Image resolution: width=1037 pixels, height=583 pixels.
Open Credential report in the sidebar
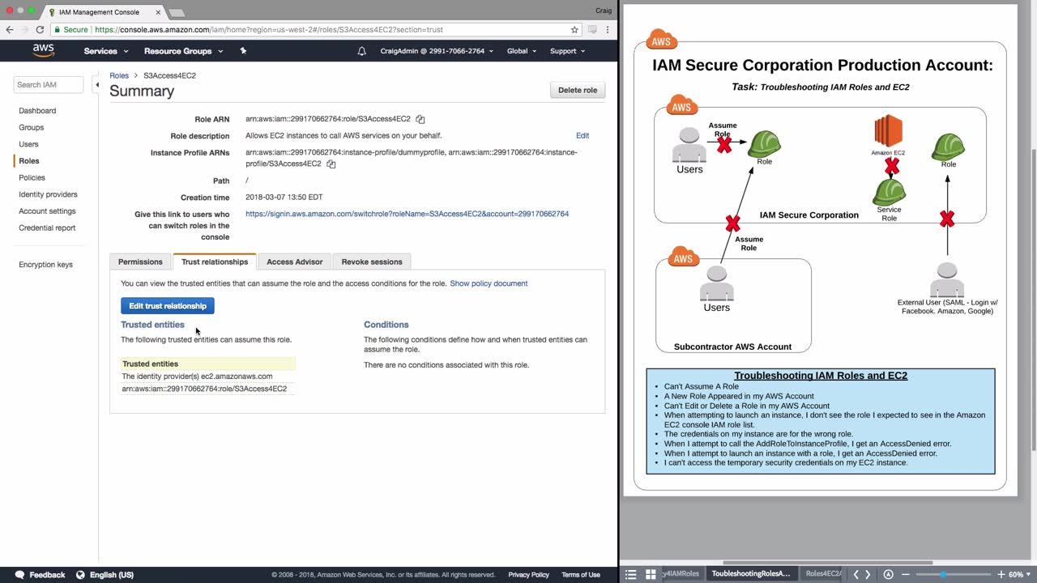click(x=47, y=228)
